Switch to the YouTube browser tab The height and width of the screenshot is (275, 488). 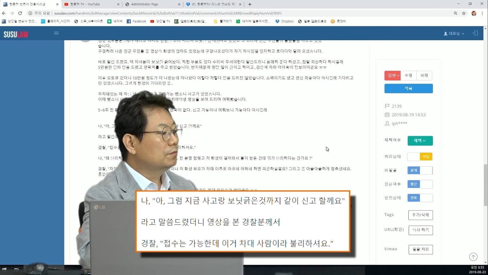[90, 4]
